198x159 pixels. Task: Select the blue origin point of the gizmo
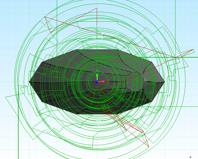click(97, 82)
